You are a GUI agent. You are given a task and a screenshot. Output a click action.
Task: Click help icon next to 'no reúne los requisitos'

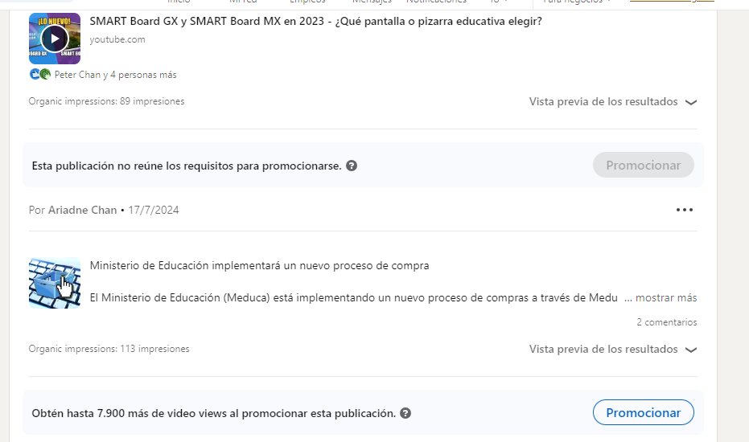pyautogui.click(x=352, y=166)
